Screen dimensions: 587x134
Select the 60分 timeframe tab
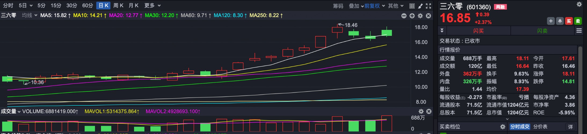click(x=88, y=6)
